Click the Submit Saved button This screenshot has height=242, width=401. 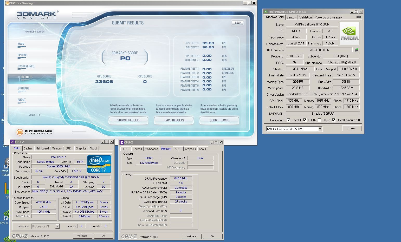(219, 120)
